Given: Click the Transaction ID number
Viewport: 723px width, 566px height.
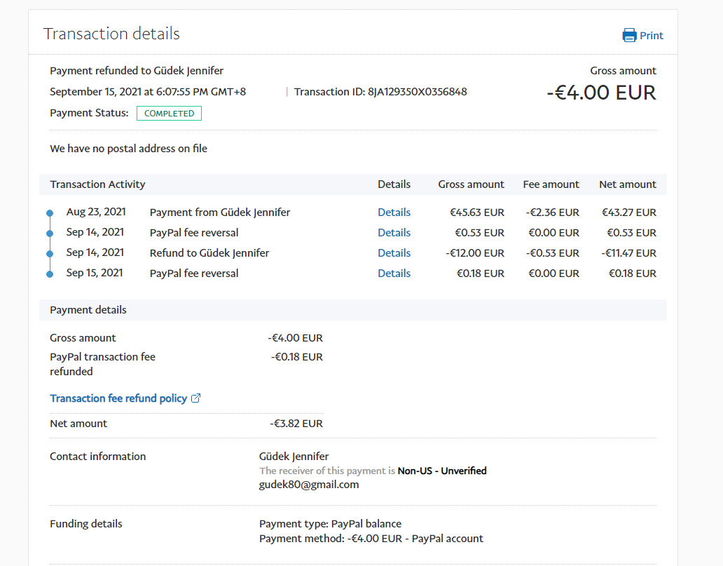Looking at the screenshot, I should tap(417, 92).
